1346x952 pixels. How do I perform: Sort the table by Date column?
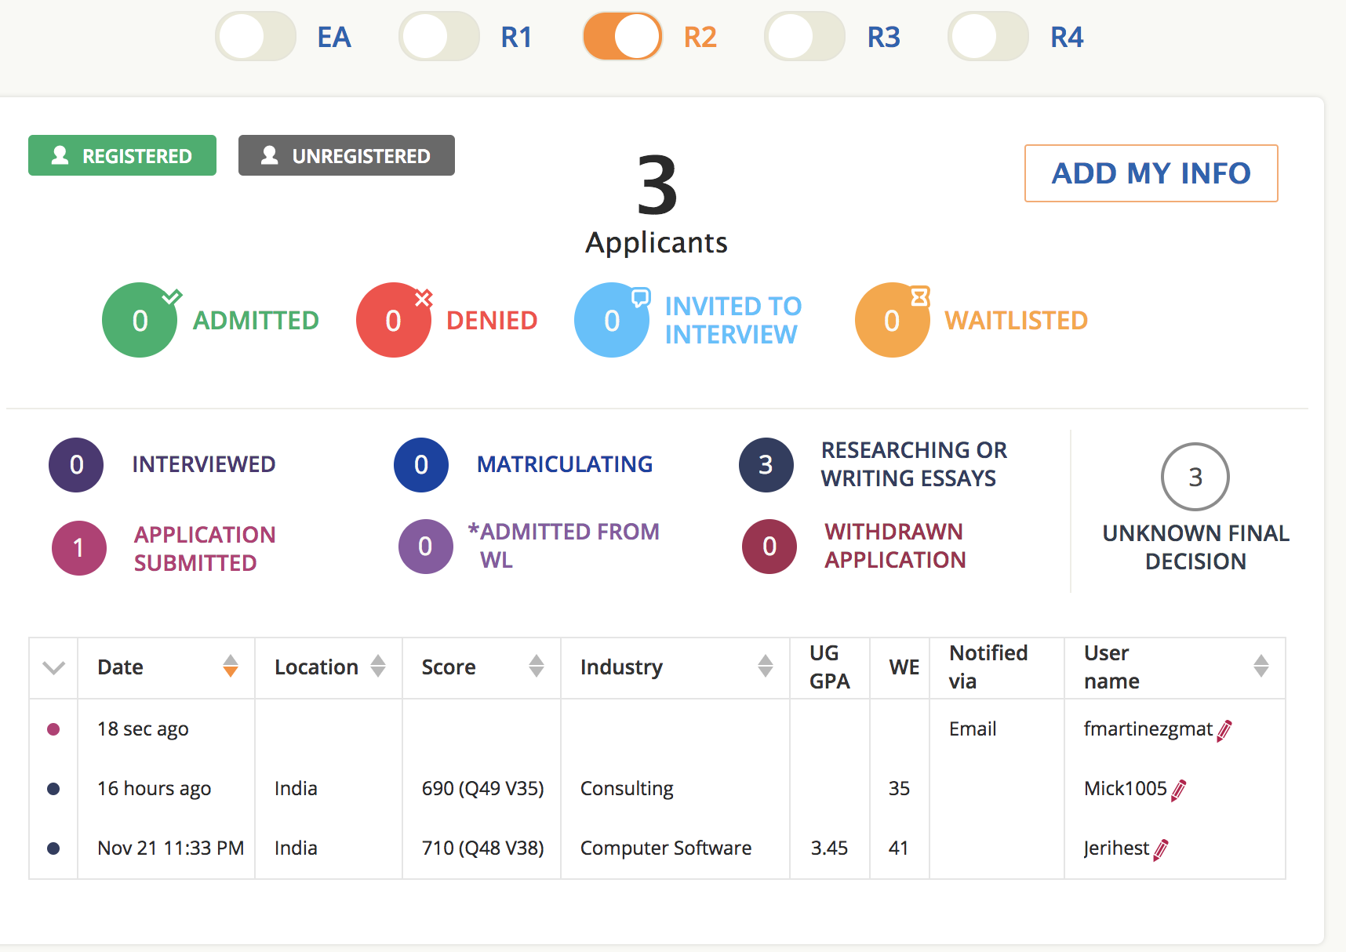pyautogui.click(x=230, y=667)
